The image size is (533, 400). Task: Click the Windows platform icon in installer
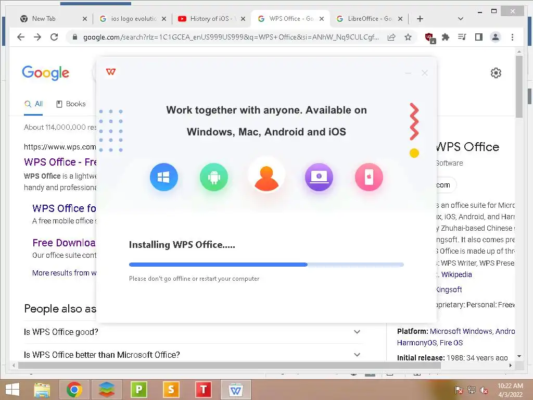click(164, 177)
